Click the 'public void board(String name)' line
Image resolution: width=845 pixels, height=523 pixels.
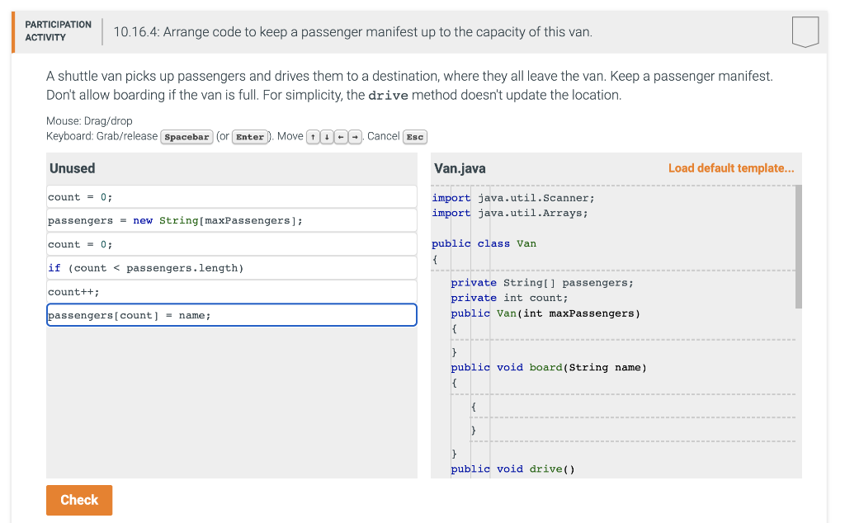point(549,367)
